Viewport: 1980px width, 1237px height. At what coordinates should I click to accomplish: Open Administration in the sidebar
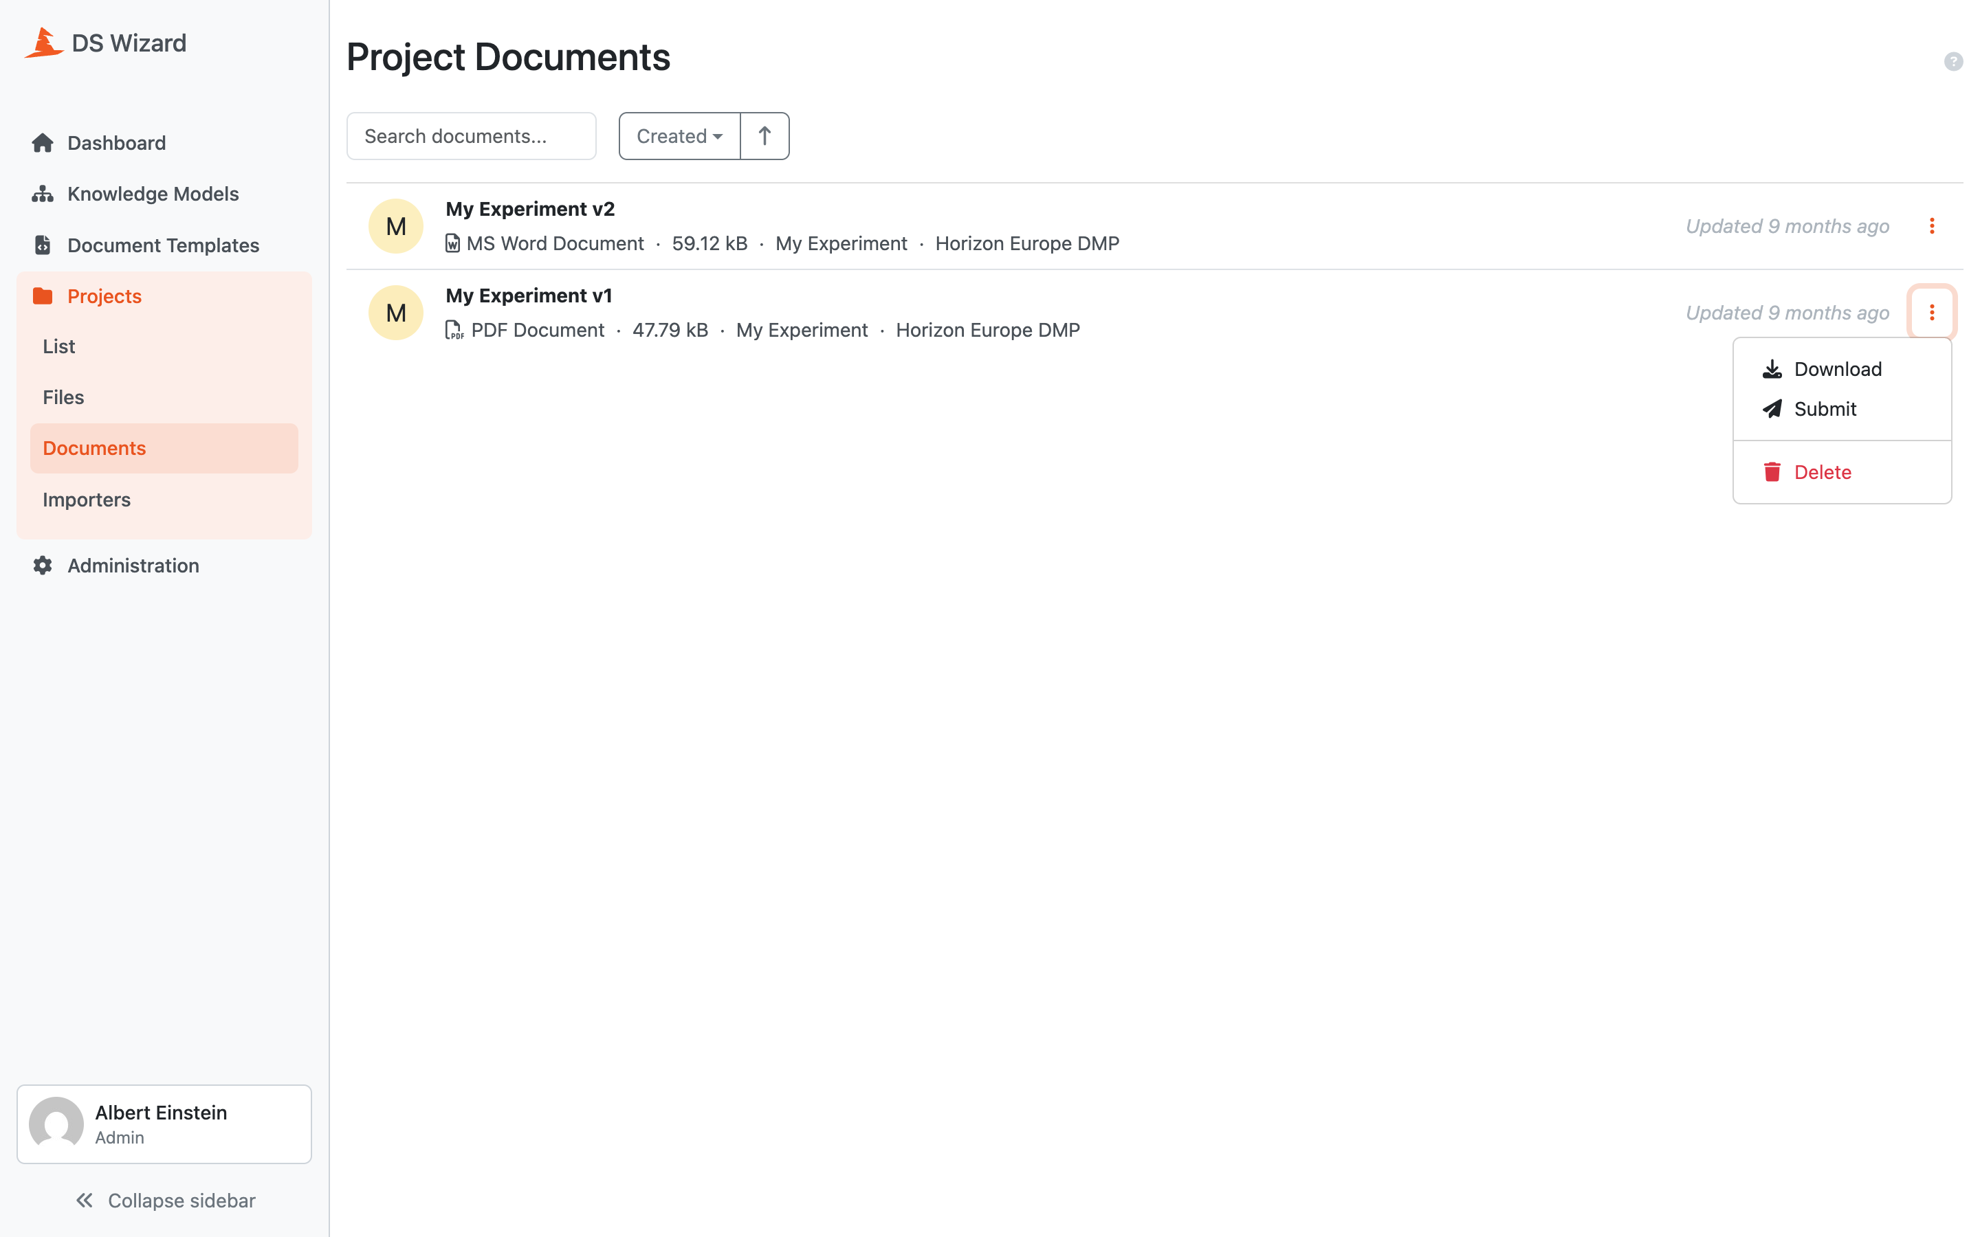164,566
